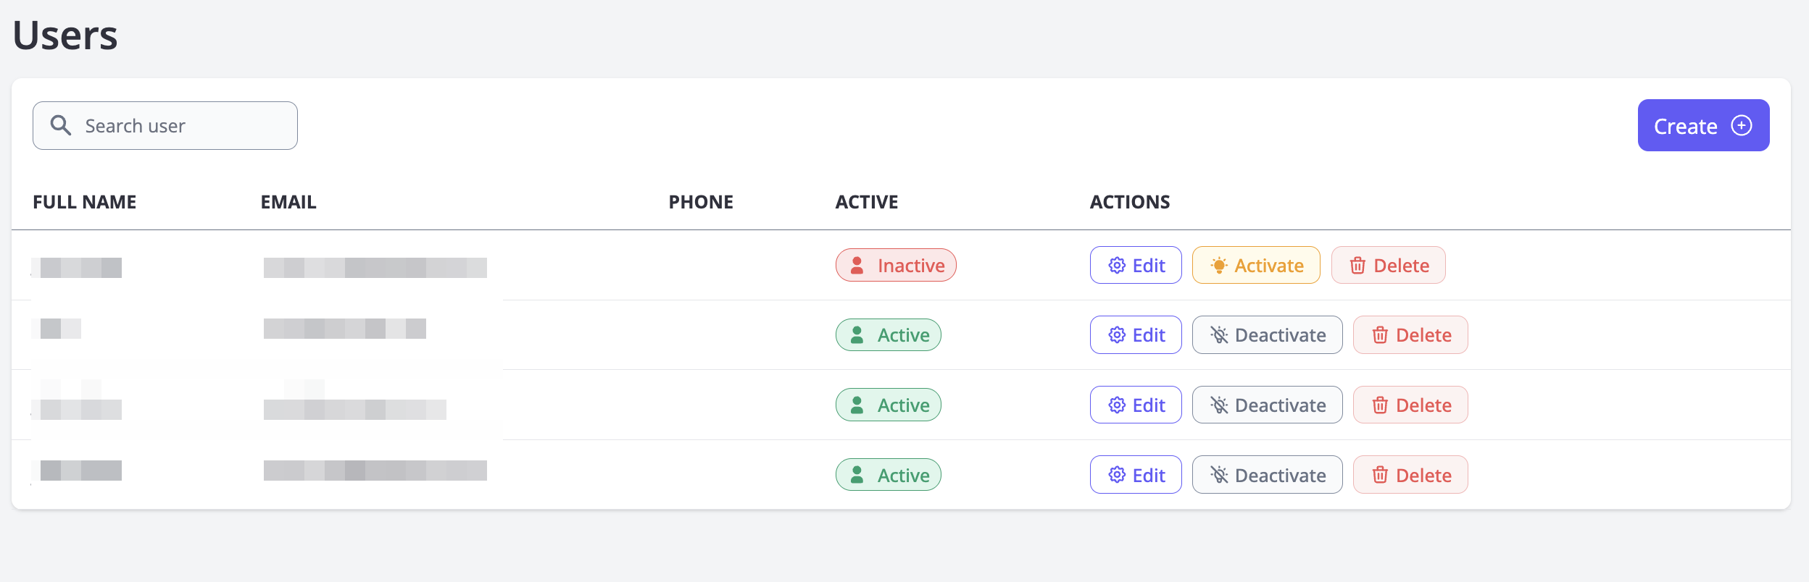
Task: Delete the third user in the table
Action: 1410,405
